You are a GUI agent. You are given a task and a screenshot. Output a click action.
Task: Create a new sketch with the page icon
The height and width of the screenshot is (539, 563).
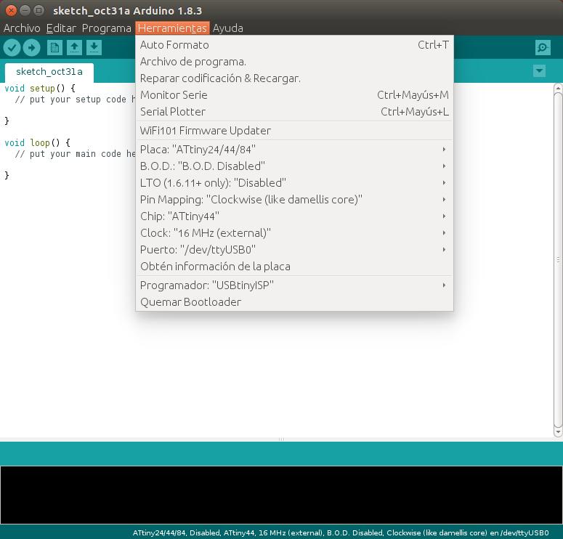pos(54,48)
